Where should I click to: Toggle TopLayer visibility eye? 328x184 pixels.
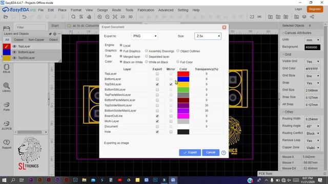click(x=14, y=47)
